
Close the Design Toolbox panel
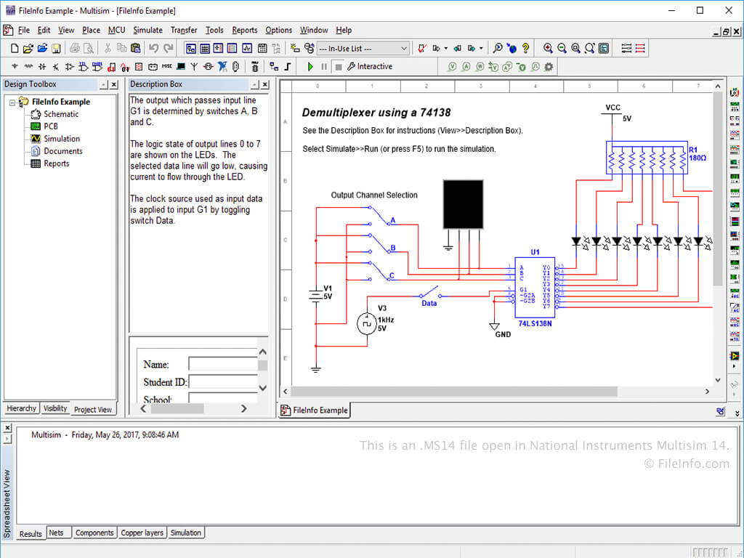114,84
